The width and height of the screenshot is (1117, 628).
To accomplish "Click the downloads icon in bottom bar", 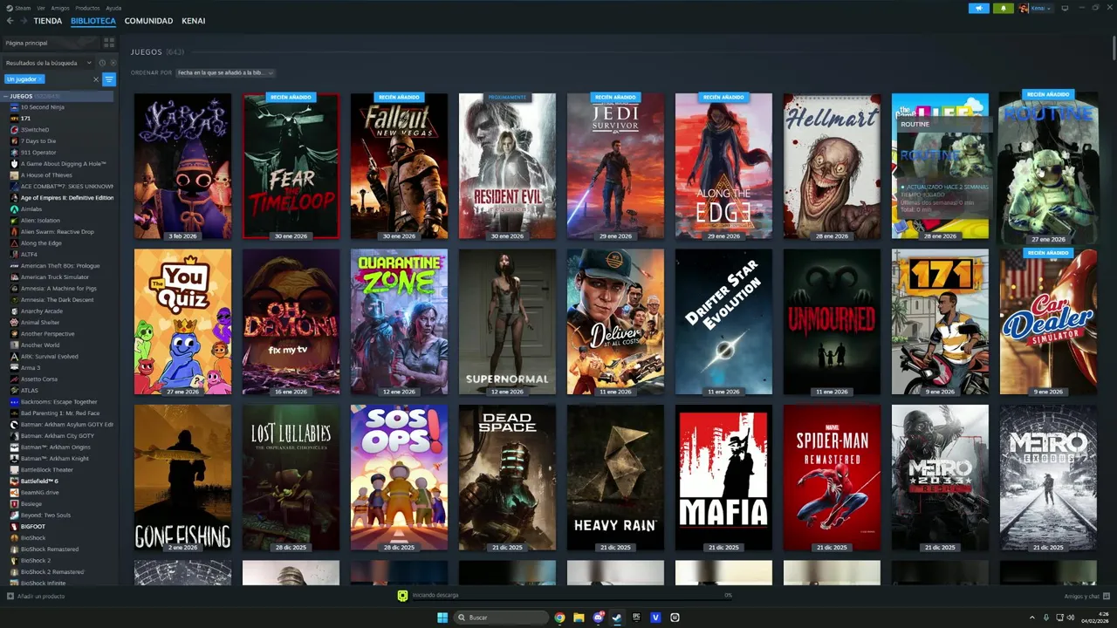I will (402, 596).
